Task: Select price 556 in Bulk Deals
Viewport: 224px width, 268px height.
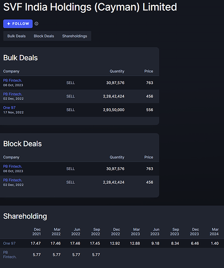Action: pos(150,110)
